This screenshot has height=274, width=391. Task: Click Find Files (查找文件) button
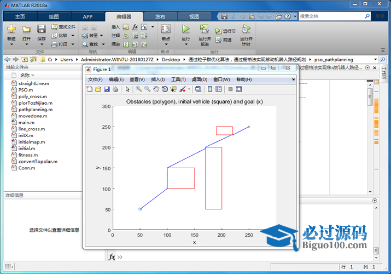click(x=63, y=27)
